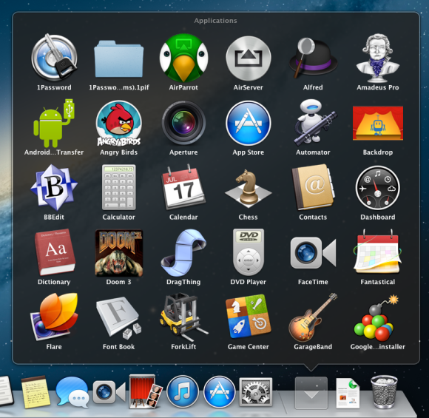Collapse the Applications stack in the Dock

click(x=311, y=393)
